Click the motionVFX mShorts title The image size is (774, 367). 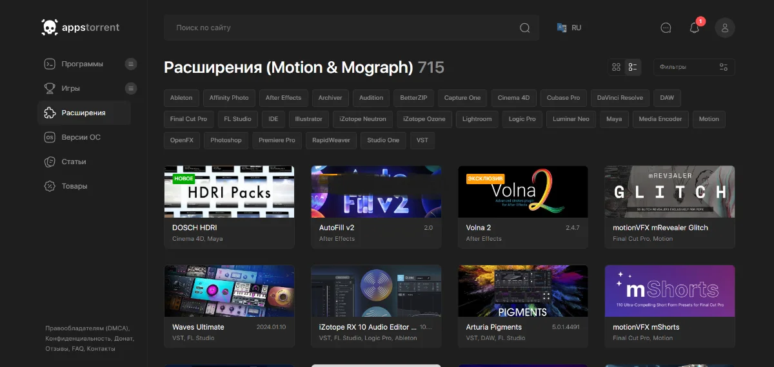pos(646,327)
